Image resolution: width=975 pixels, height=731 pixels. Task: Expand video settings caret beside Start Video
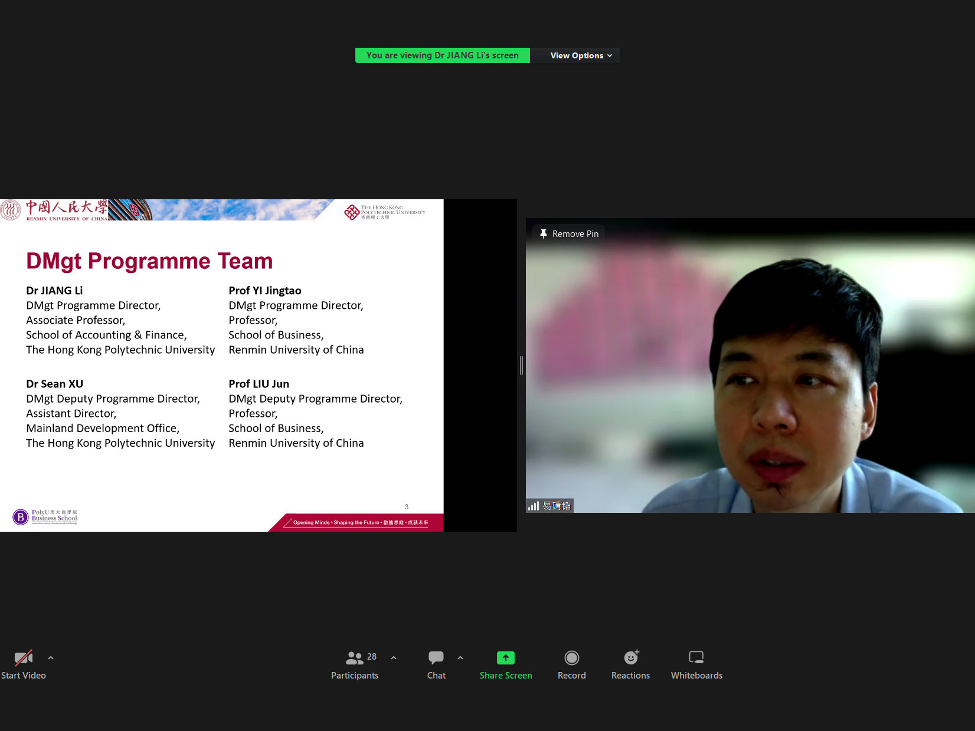(51, 658)
